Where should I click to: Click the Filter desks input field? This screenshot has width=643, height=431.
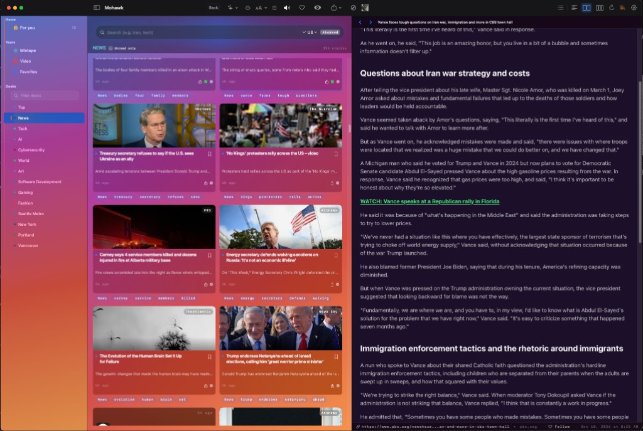coord(45,96)
